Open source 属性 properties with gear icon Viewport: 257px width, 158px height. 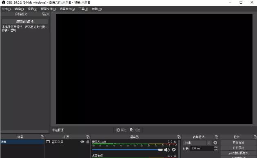click(121, 130)
